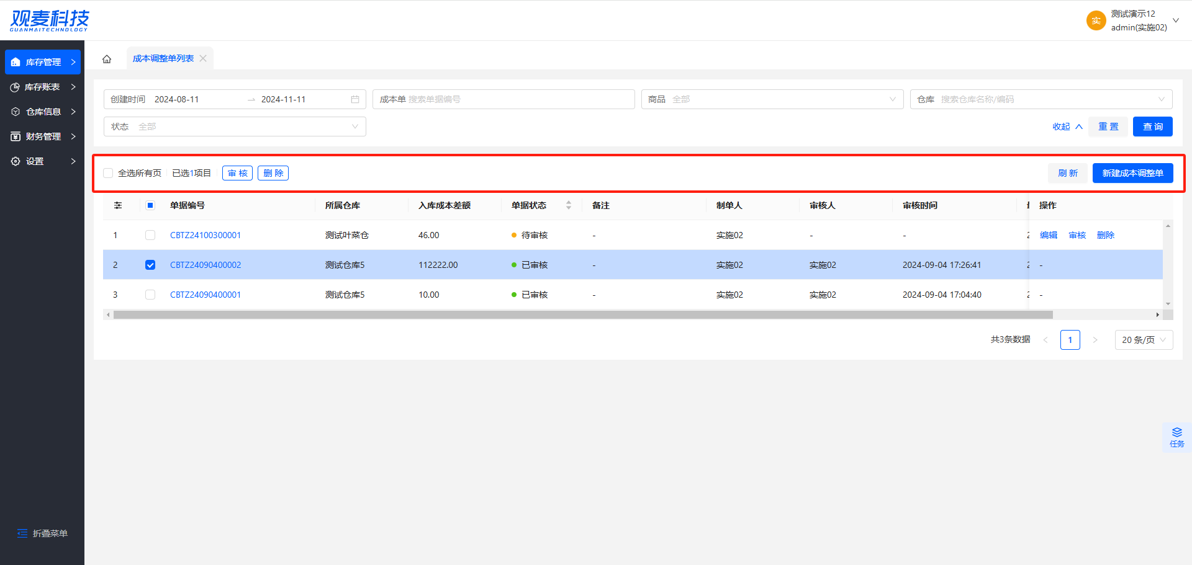Click 审核 link for row CBTZ24100300001
The width and height of the screenshot is (1192, 565).
(1077, 235)
